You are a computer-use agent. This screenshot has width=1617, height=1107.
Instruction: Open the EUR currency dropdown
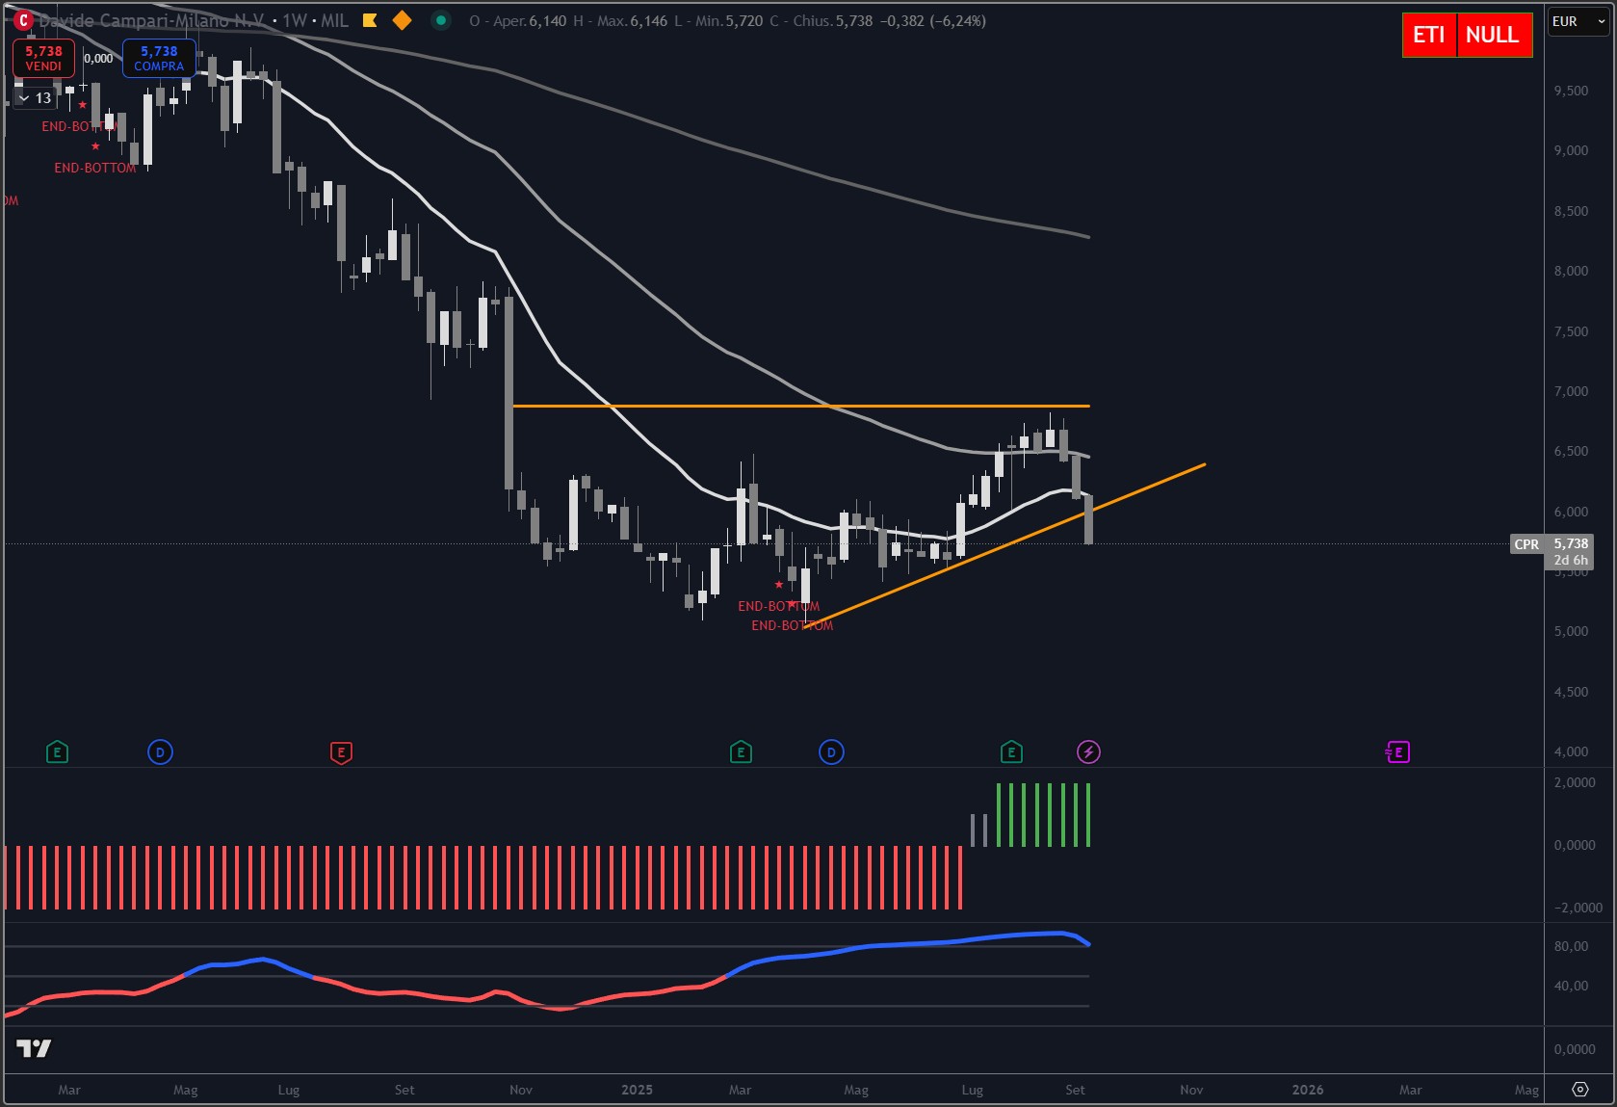[x=1578, y=21]
